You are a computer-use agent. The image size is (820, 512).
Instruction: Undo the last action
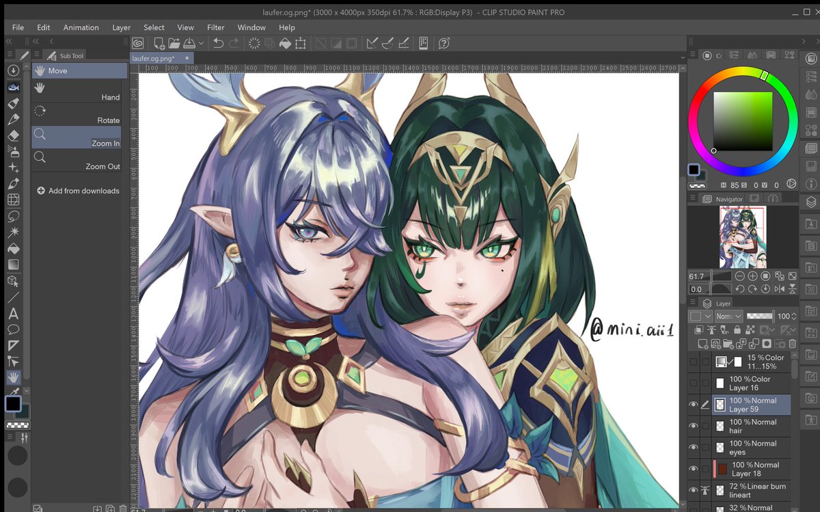coord(219,43)
